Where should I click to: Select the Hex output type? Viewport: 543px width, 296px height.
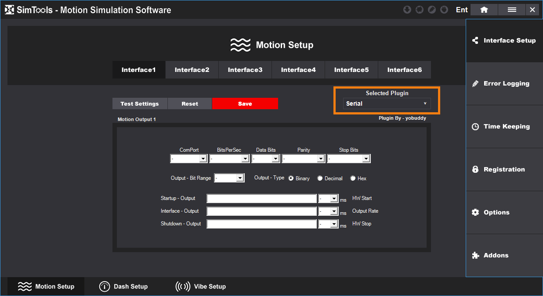(x=353, y=178)
